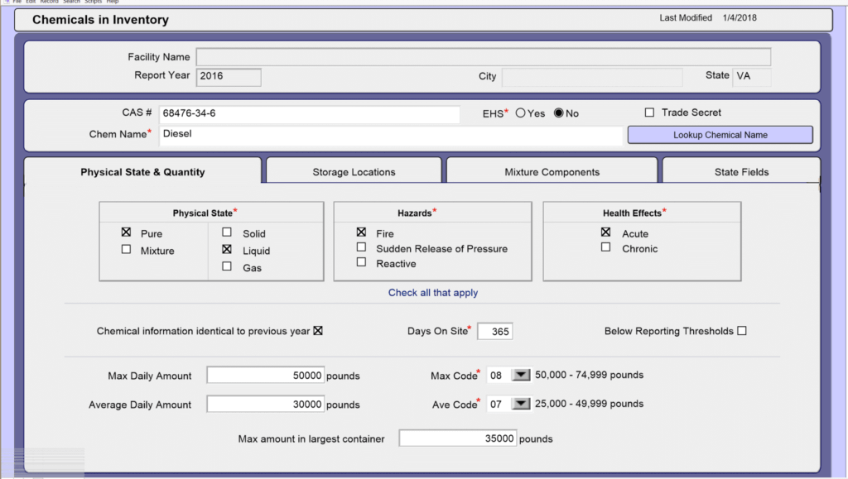Image resolution: width=848 pixels, height=479 pixels.
Task: Open the Max Code dropdown arrow
Action: [x=521, y=375]
